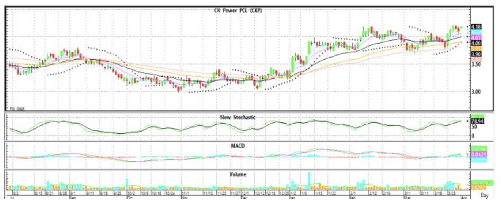
Task: Click the 2/1 date label on time axis
Action: click(353, 194)
